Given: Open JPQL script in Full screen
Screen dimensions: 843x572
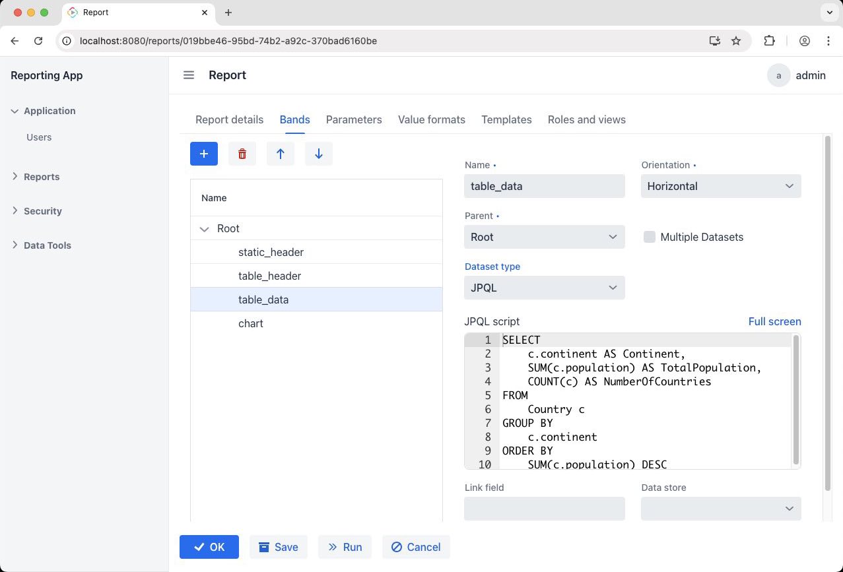Looking at the screenshot, I should tap(774, 321).
